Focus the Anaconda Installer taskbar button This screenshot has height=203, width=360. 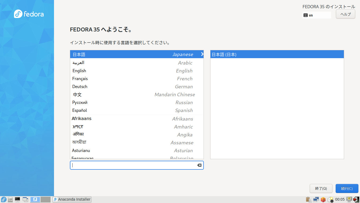[x=72, y=199]
